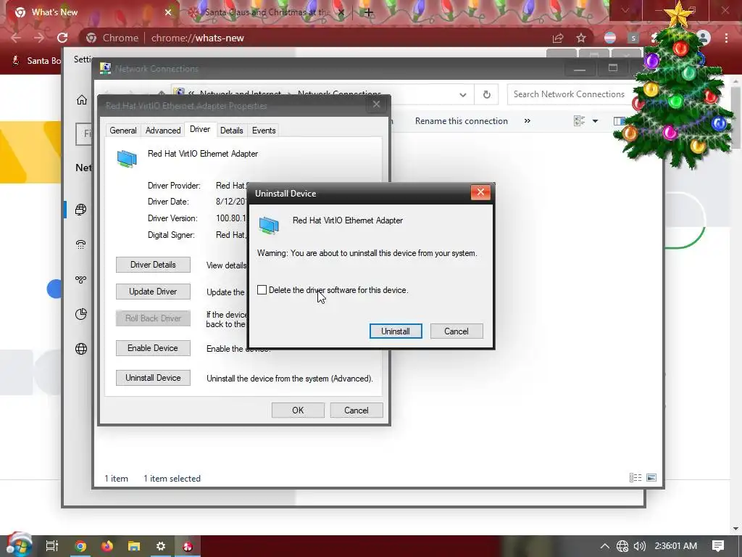This screenshot has width=742, height=557.
Task: Open the General tab in adapter properties
Action: [x=123, y=131]
